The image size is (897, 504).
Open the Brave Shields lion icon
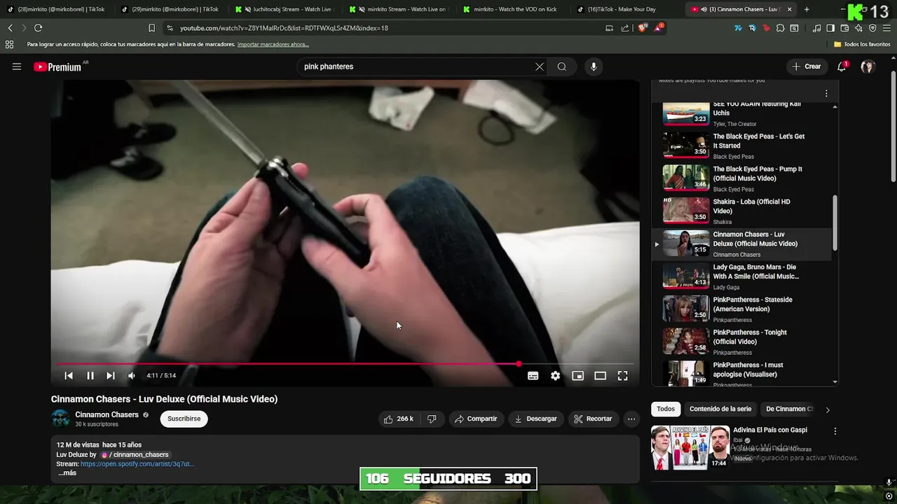pyautogui.click(x=643, y=28)
